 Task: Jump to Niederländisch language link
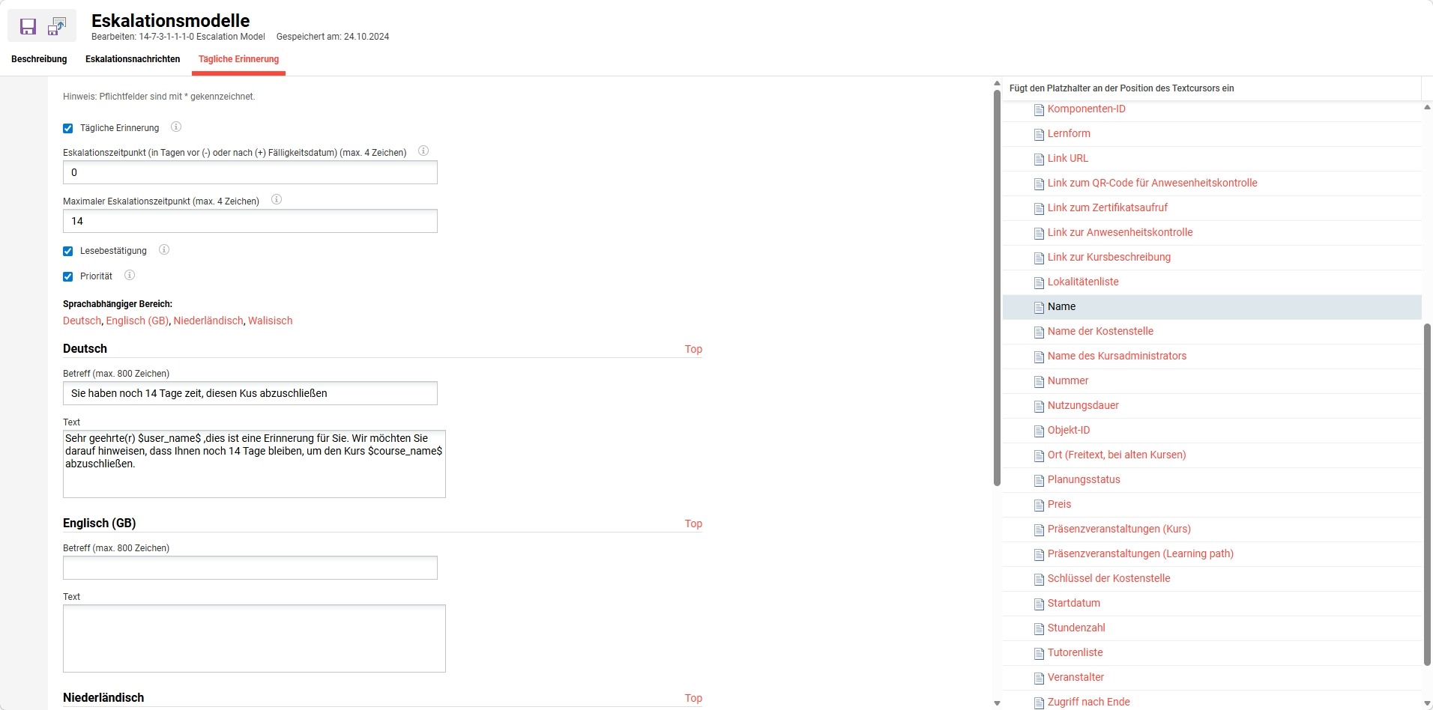(208, 321)
